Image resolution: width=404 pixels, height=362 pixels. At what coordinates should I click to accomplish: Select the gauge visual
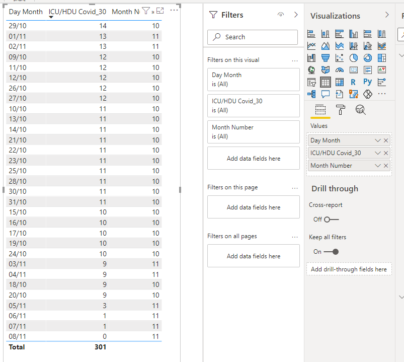[x=339, y=70]
